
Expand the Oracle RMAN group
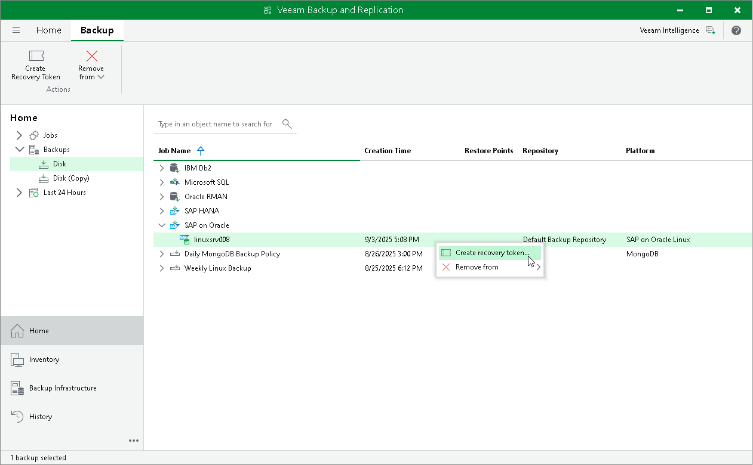tap(162, 197)
